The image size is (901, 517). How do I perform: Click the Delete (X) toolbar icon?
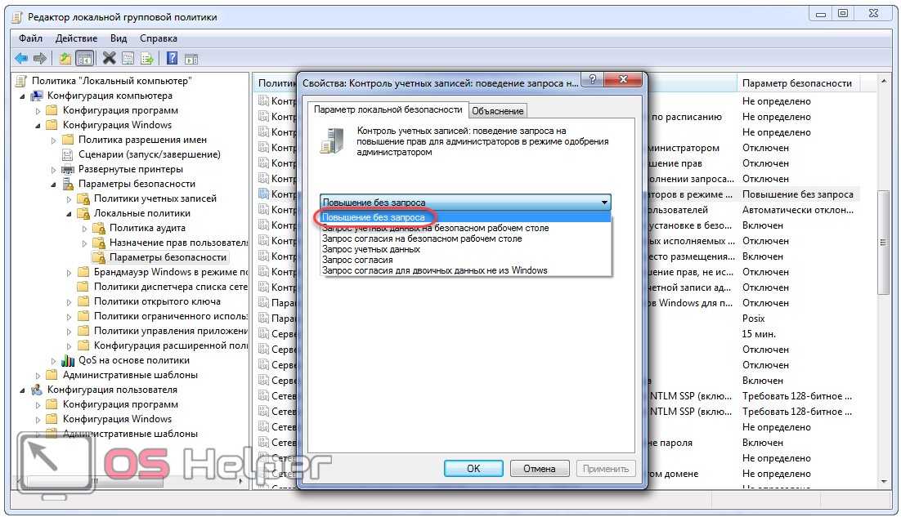[x=109, y=58]
